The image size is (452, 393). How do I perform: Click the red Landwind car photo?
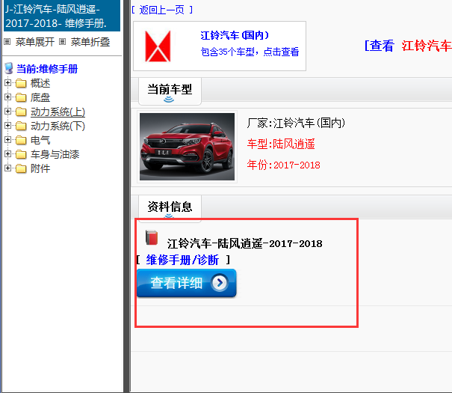[x=187, y=147]
